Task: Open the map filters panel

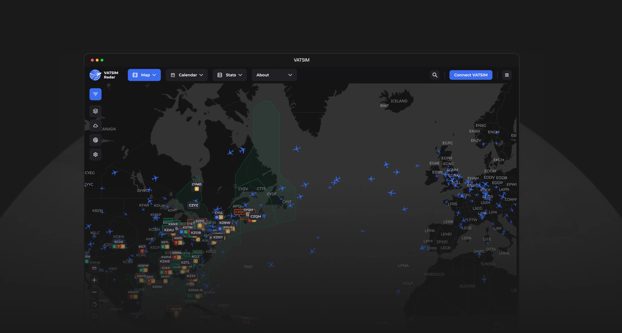Action: pos(96,94)
